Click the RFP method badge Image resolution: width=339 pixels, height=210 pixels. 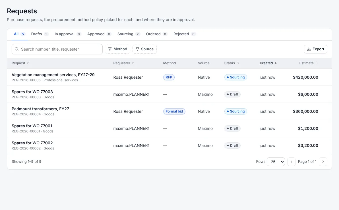click(x=169, y=77)
